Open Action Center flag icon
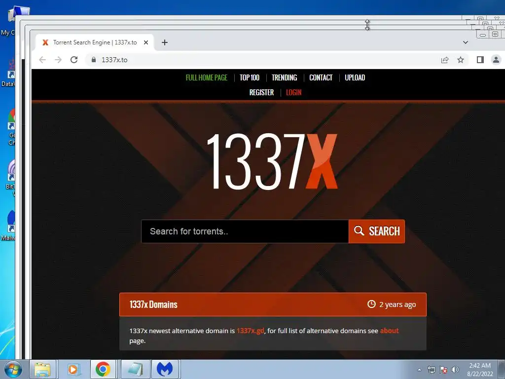The image size is (505, 379). [443, 370]
